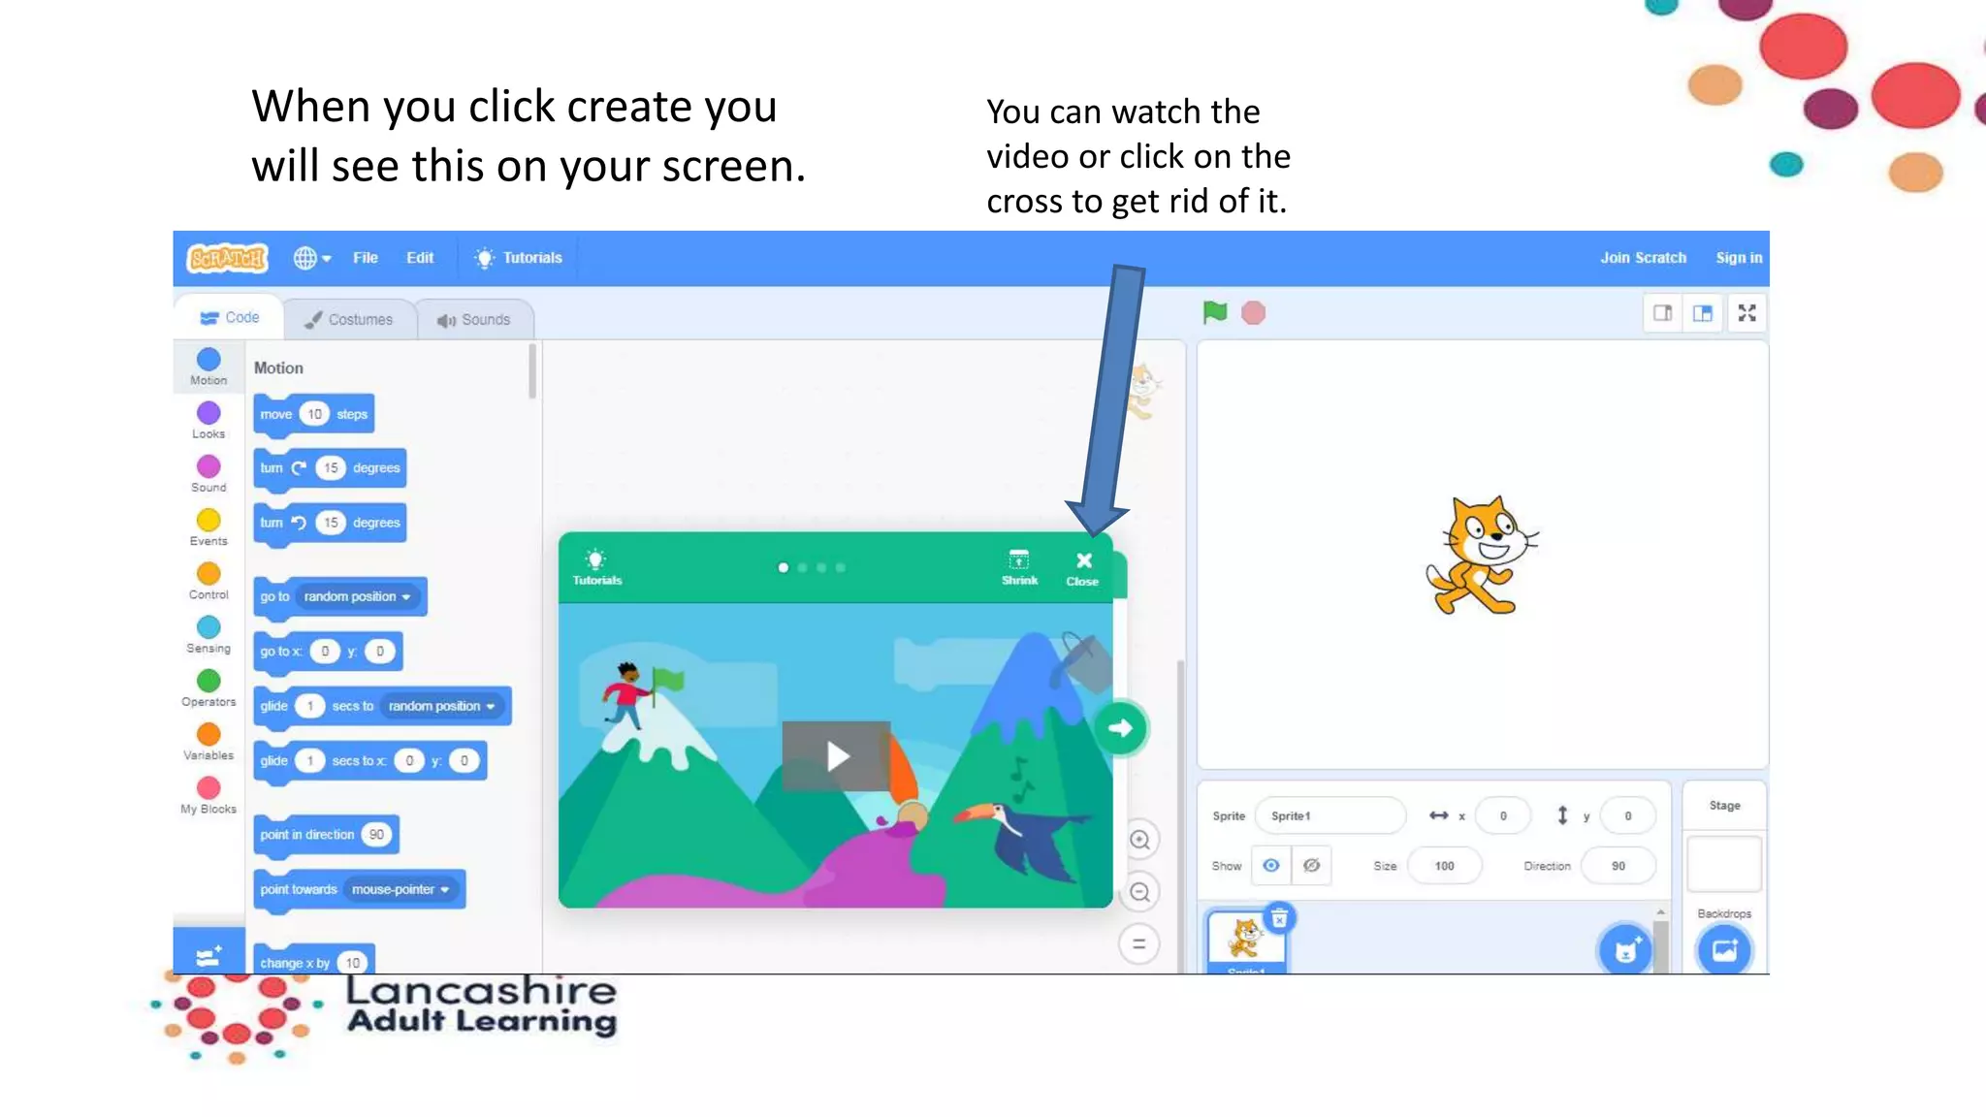This screenshot has width=1986, height=1117.
Task: Select first tutorial step dot
Action: (x=783, y=567)
